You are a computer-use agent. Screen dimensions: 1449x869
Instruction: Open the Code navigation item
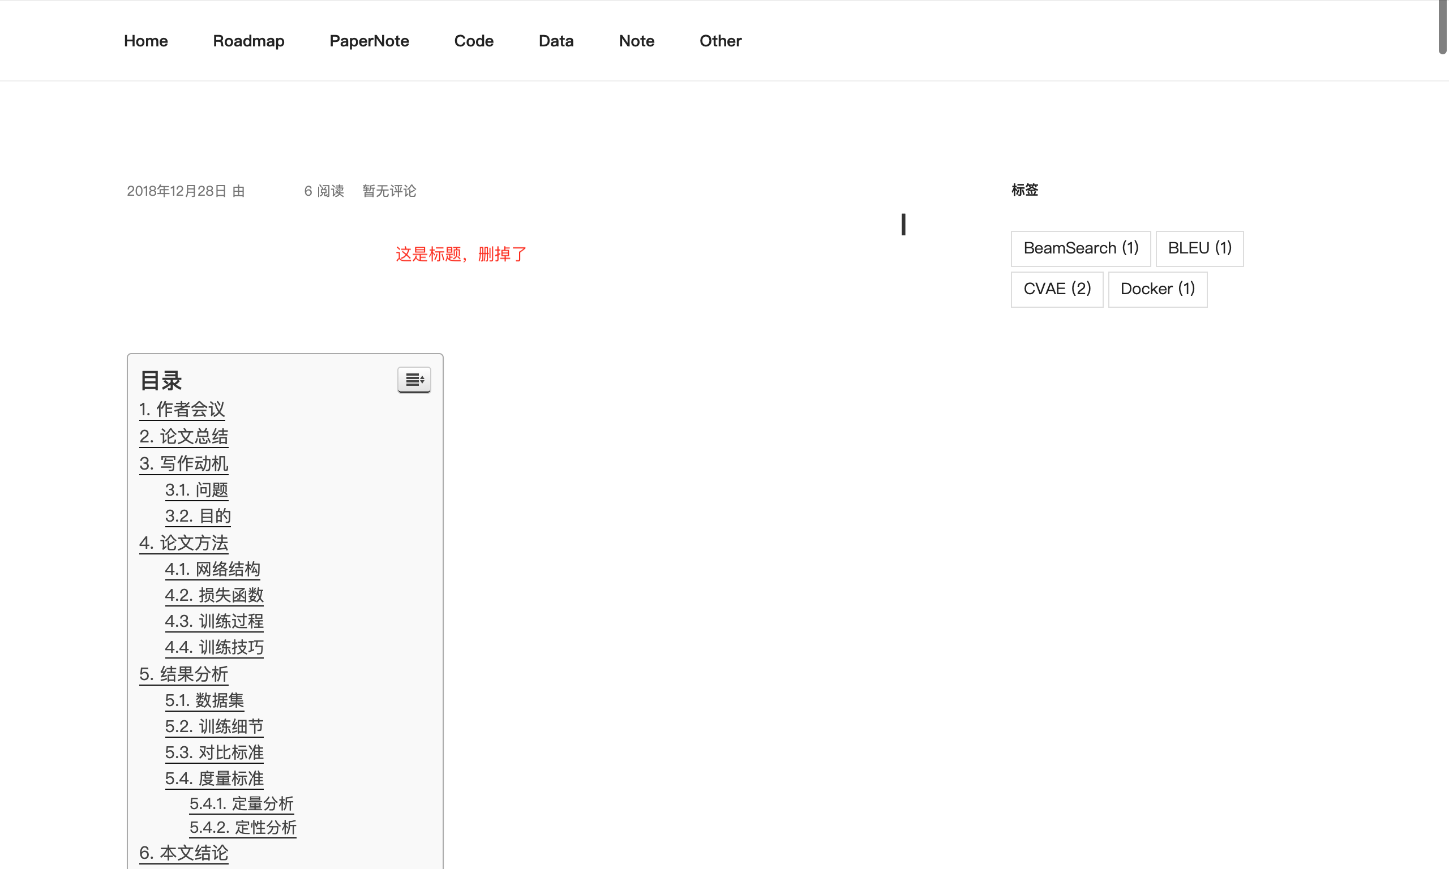[x=473, y=41]
